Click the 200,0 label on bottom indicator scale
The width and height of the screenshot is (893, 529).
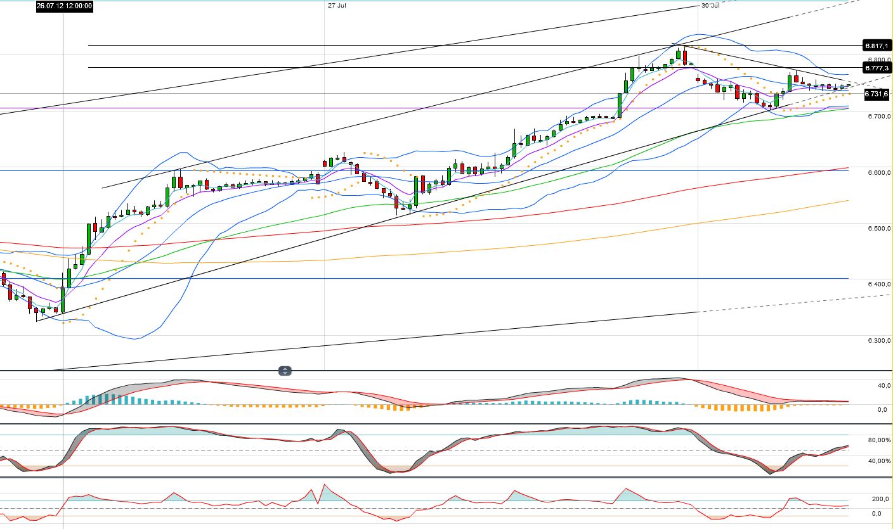click(x=882, y=499)
